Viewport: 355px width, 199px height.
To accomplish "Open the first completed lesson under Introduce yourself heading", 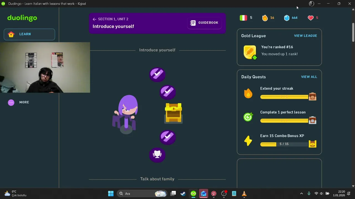I will [x=157, y=74].
